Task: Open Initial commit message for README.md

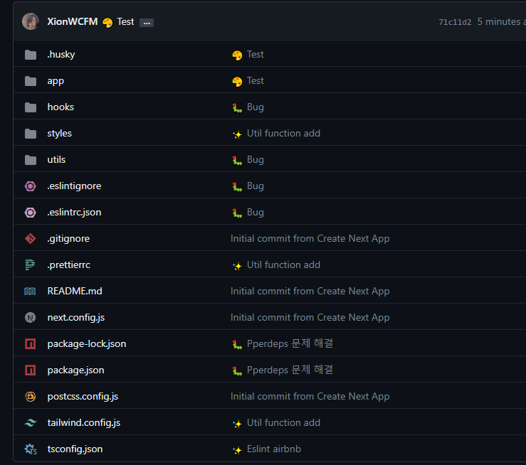Action: click(310, 291)
